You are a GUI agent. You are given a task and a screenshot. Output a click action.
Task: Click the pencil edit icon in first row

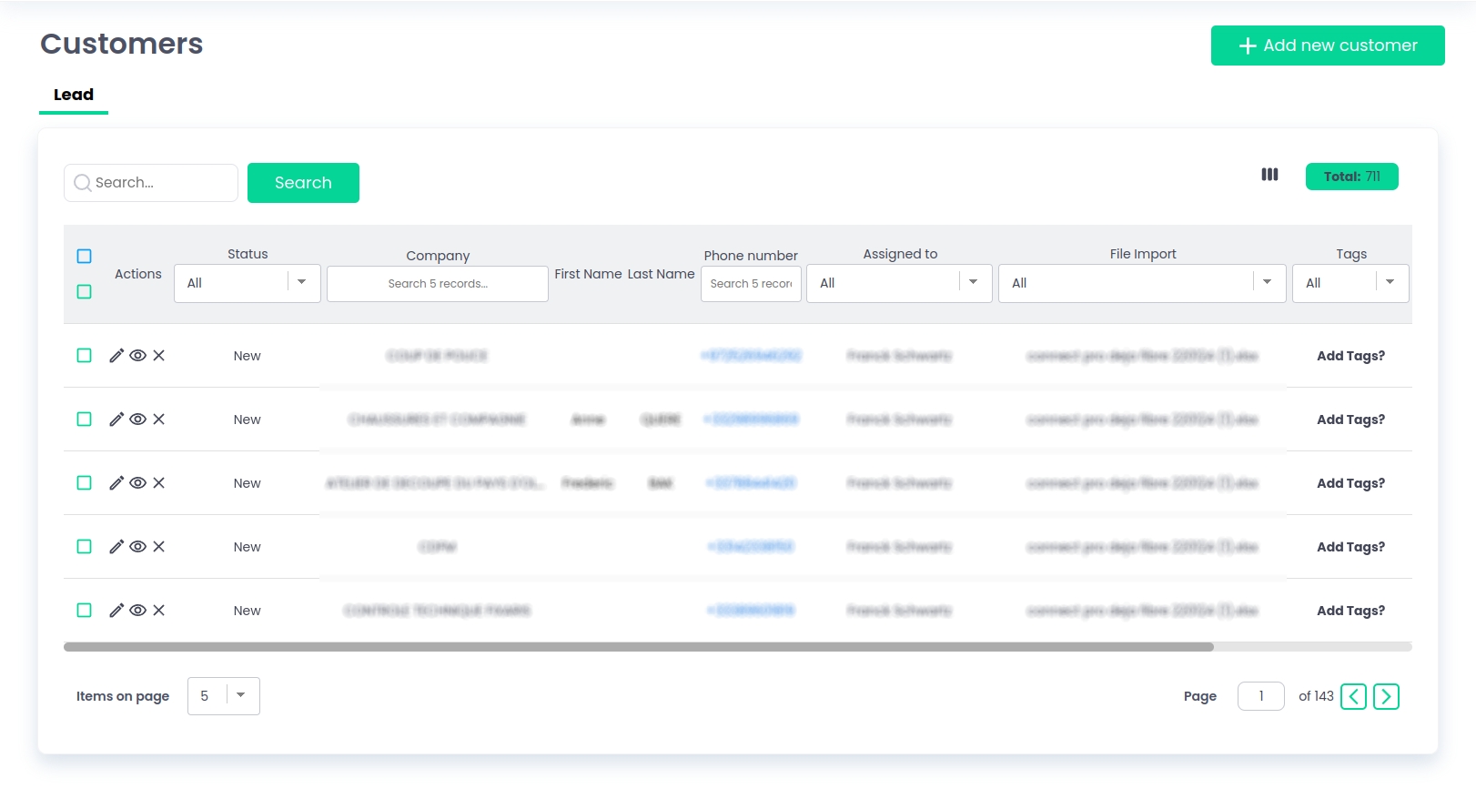[116, 356]
